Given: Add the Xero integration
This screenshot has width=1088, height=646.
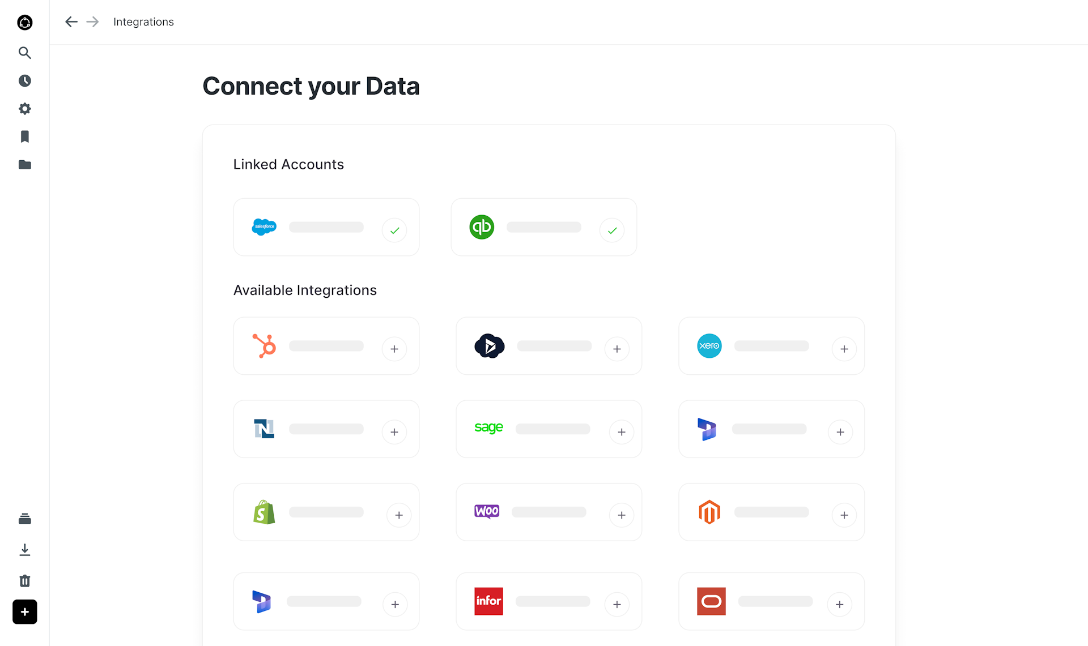Looking at the screenshot, I should [844, 349].
